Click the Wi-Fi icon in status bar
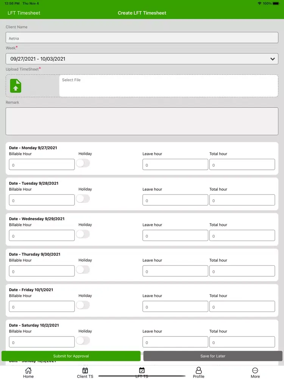 (260, 3)
